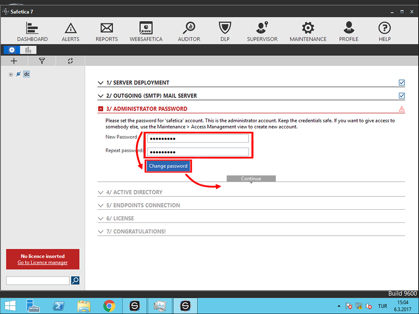The image size is (419, 314).
Task: Expand step 1 Server Deployment
Action: tap(101, 83)
